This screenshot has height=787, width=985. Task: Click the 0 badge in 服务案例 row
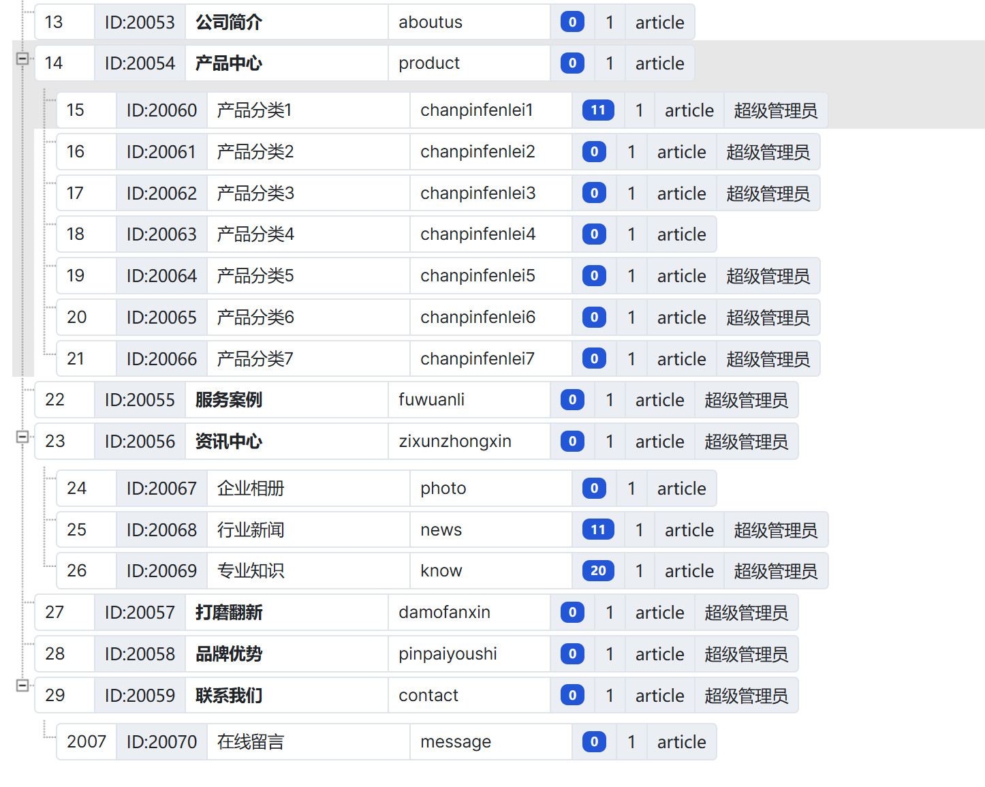[x=572, y=400]
